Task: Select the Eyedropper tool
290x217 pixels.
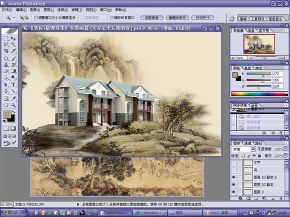Action: point(13,98)
